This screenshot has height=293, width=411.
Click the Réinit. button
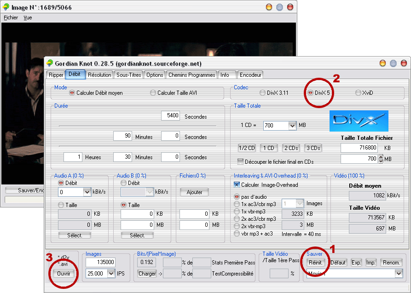coord(316,263)
